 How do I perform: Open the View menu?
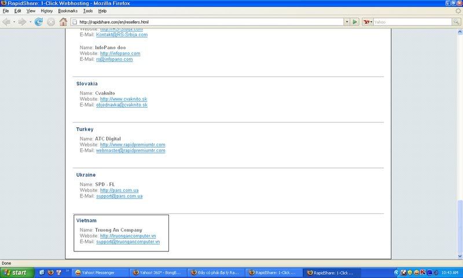[31, 11]
